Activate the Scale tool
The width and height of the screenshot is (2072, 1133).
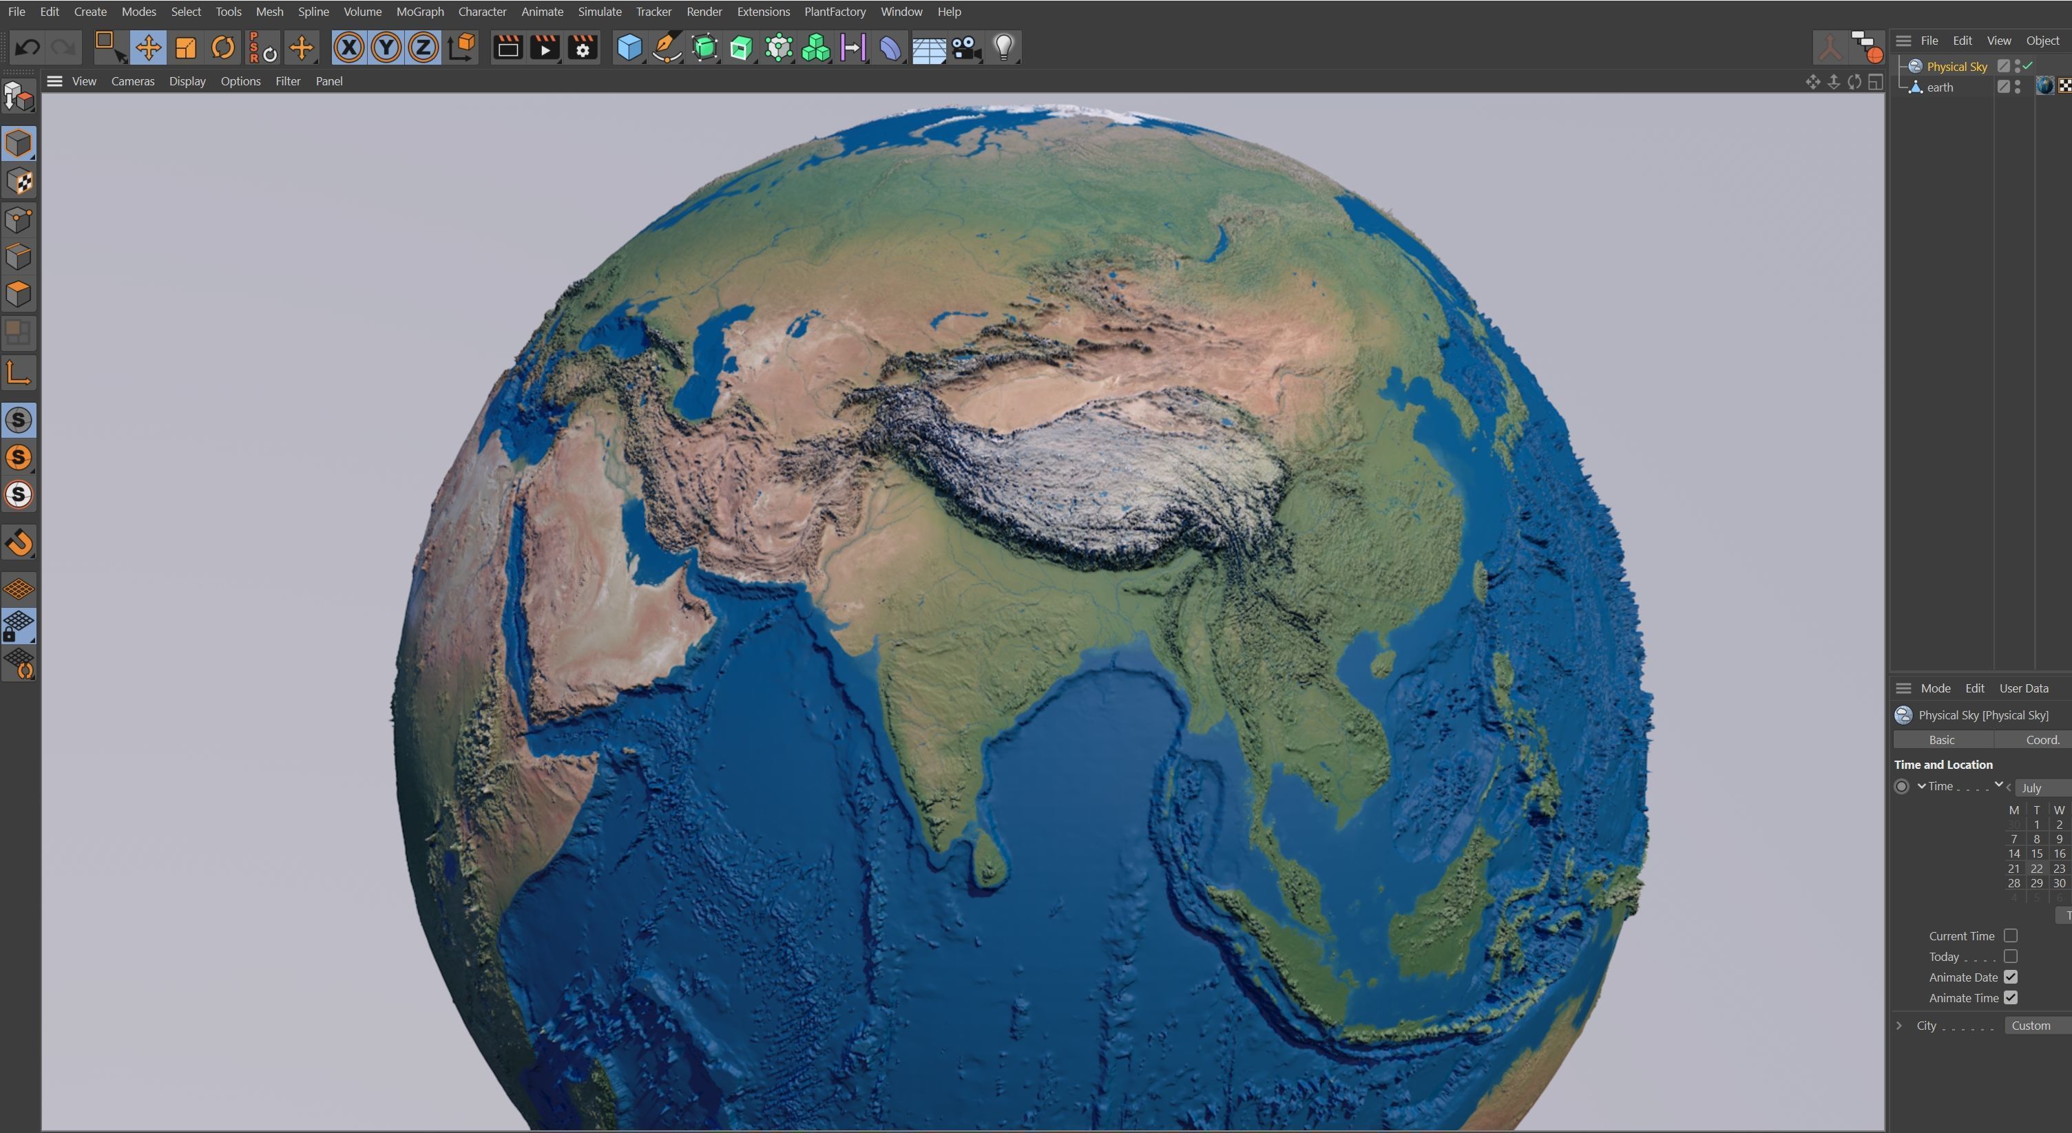(186, 47)
